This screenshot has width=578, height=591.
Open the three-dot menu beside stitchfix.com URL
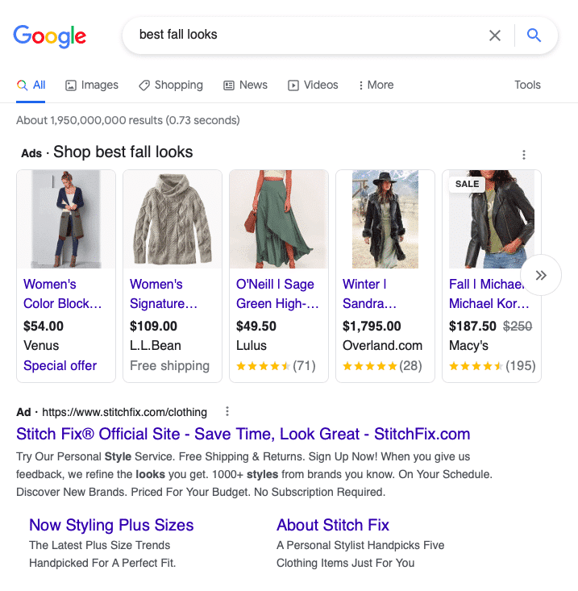pyautogui.click(x=227, y=411)
